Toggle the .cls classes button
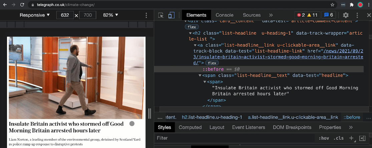 339,138
